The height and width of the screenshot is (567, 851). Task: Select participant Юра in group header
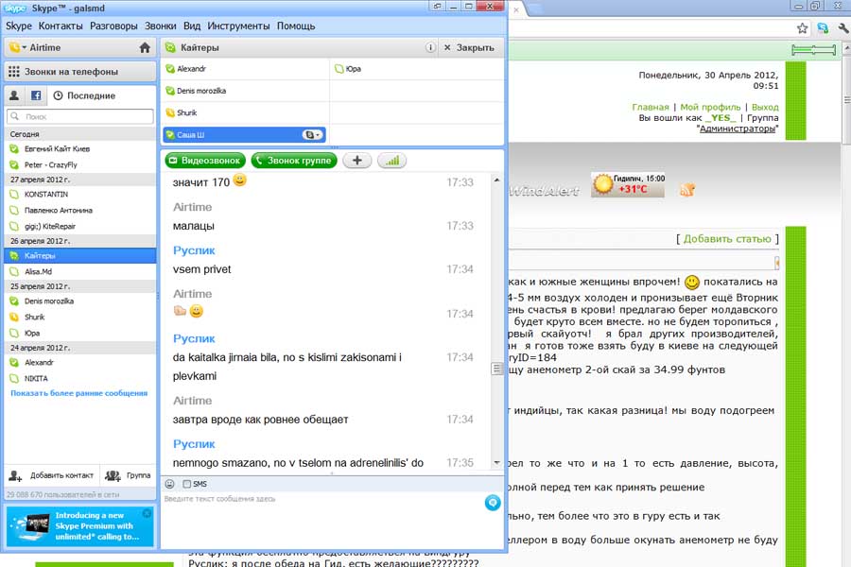(x=417, y=69)
